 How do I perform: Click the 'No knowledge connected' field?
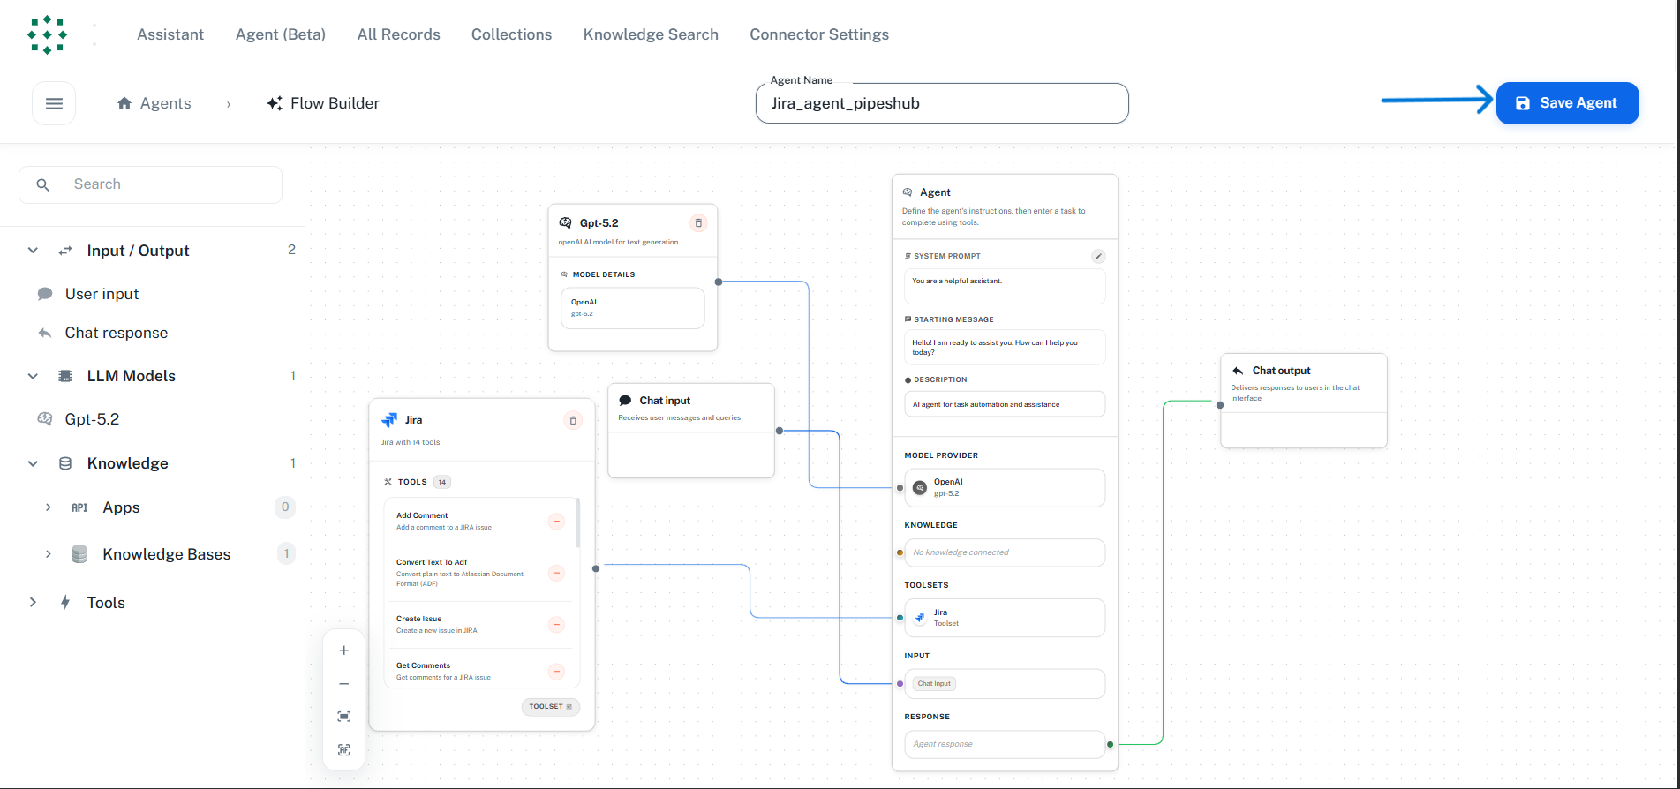[x=1005, y=552]
